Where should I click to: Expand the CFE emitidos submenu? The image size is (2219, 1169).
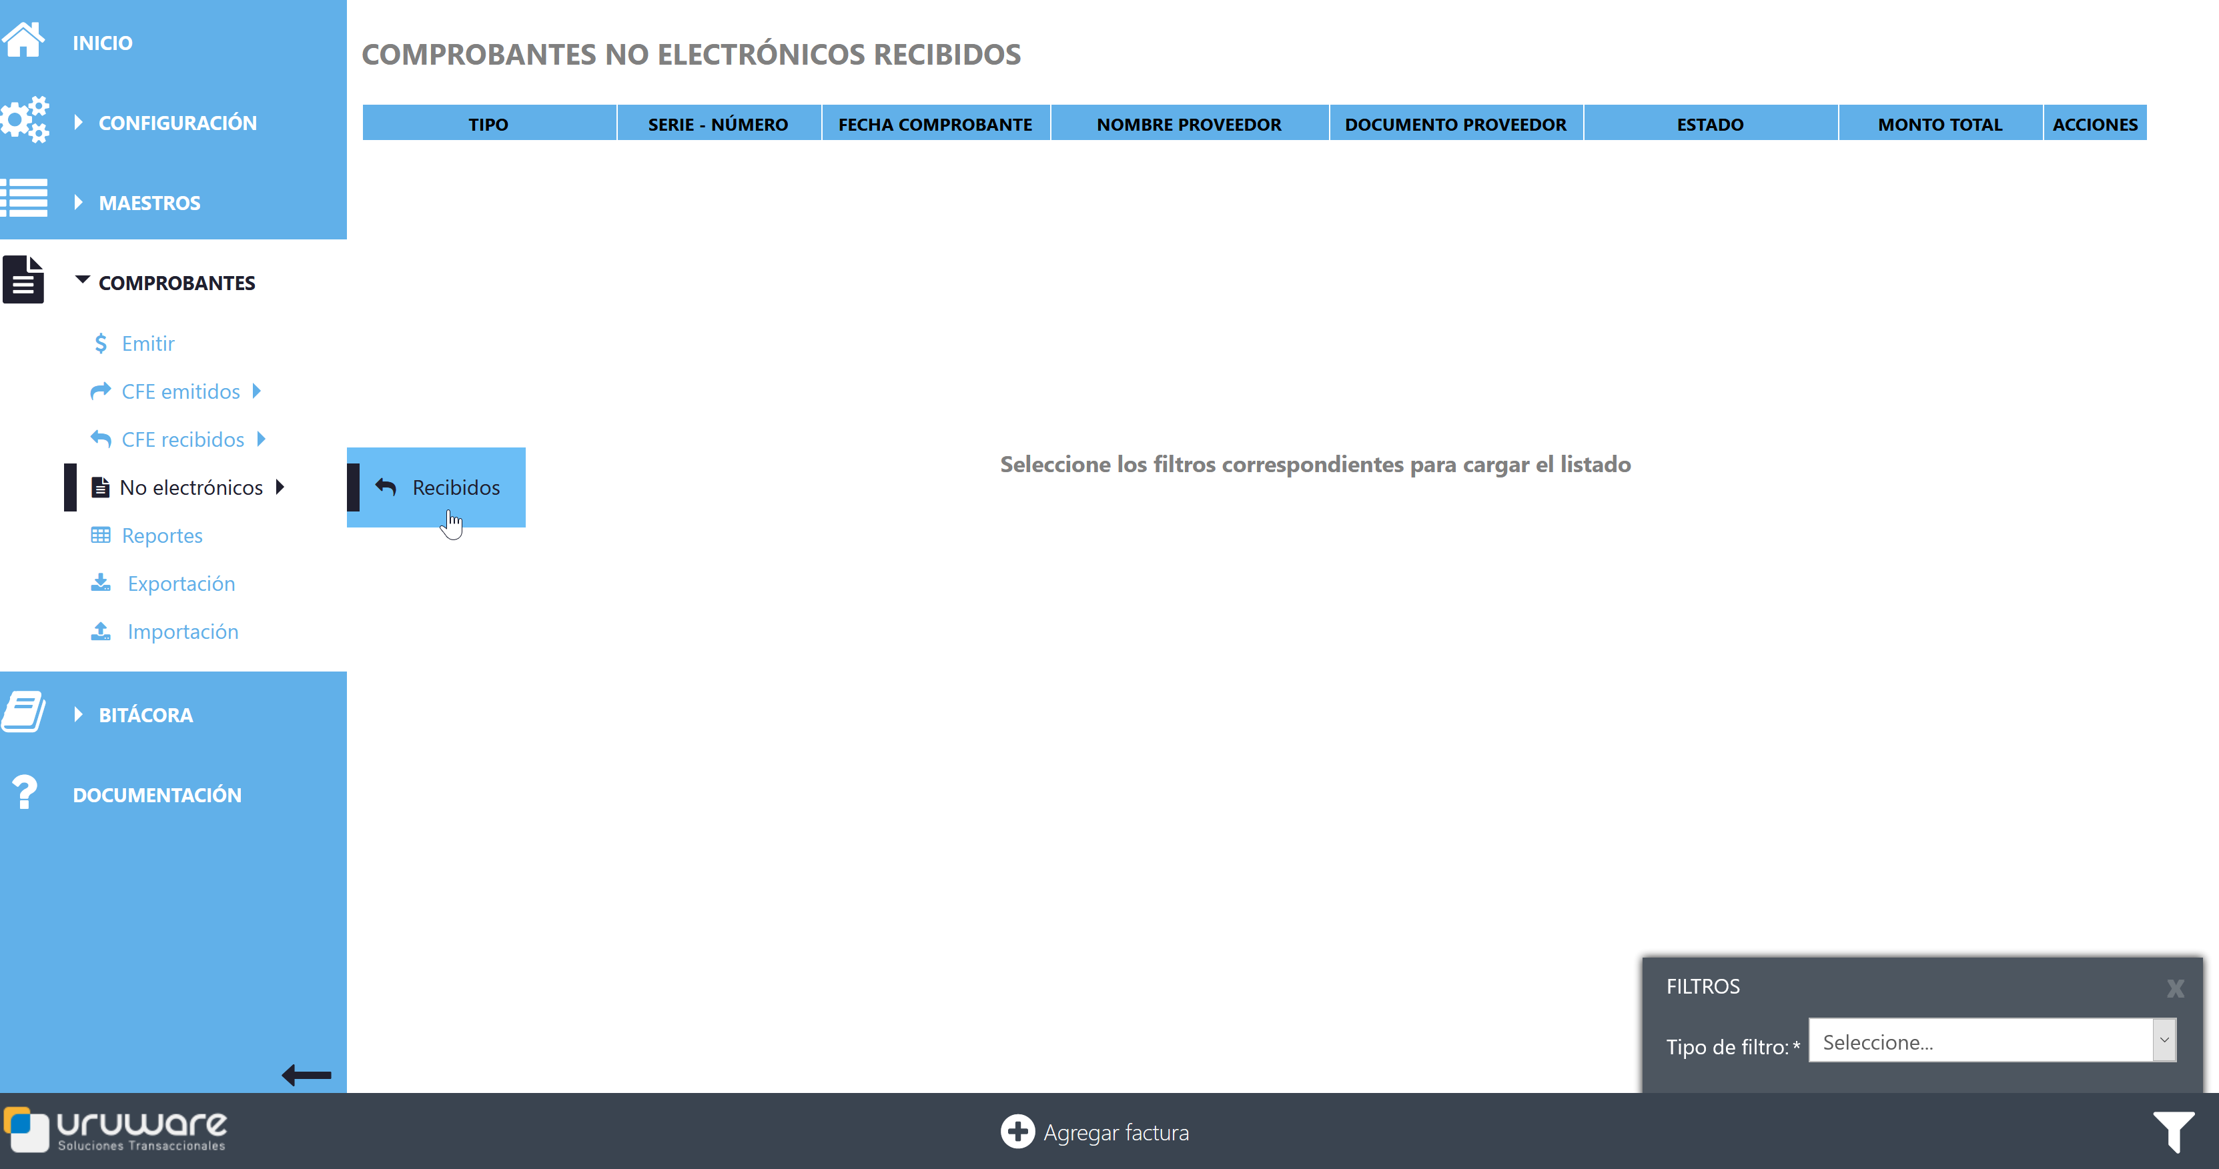coord(181,391)
